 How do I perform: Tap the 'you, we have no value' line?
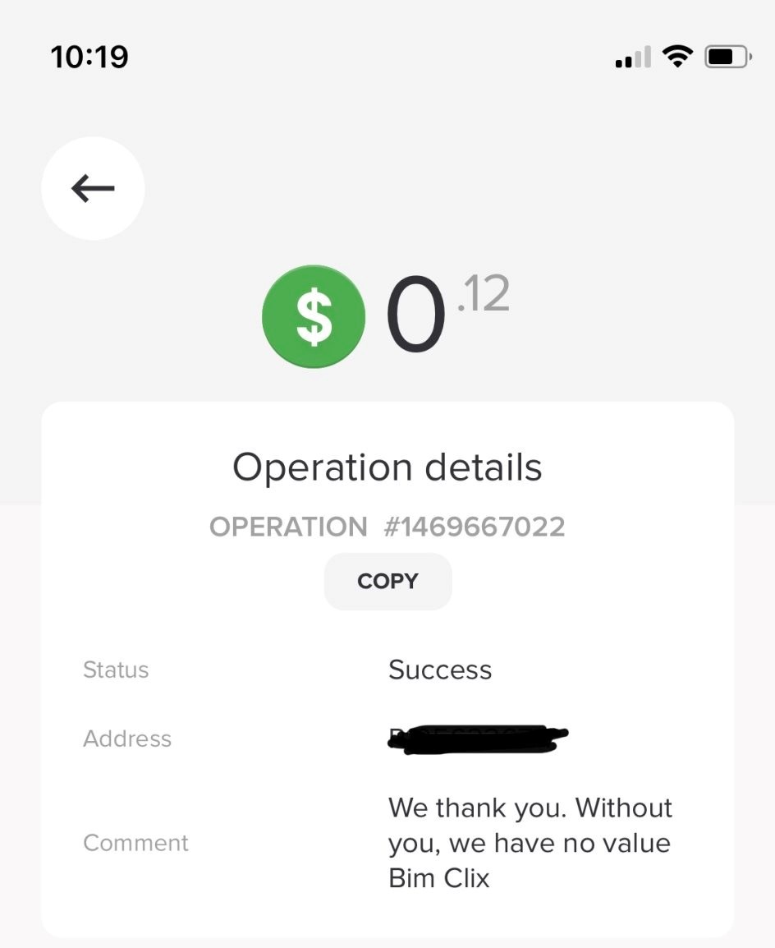pos(530,843)
